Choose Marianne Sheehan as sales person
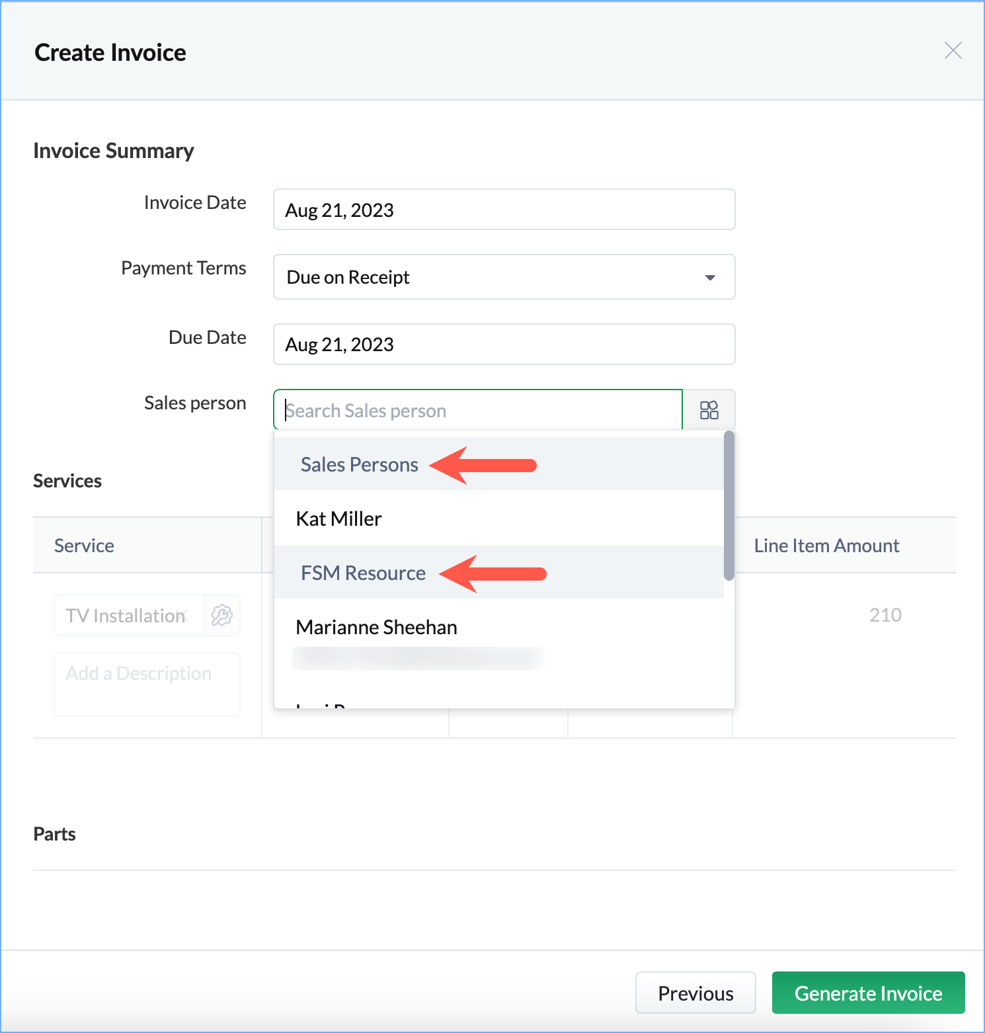 376,627
